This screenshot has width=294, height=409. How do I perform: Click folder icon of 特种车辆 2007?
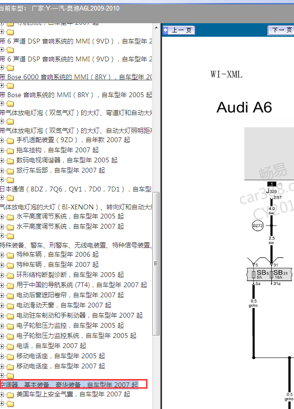pos(10,265)
